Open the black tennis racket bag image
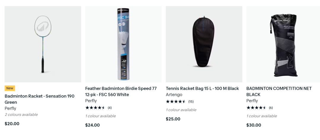Viewport: 320px width, 140px height. click(x=204, y=44)
